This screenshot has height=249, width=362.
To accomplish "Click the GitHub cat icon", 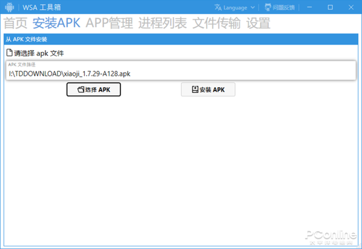I will pos(268,8).
